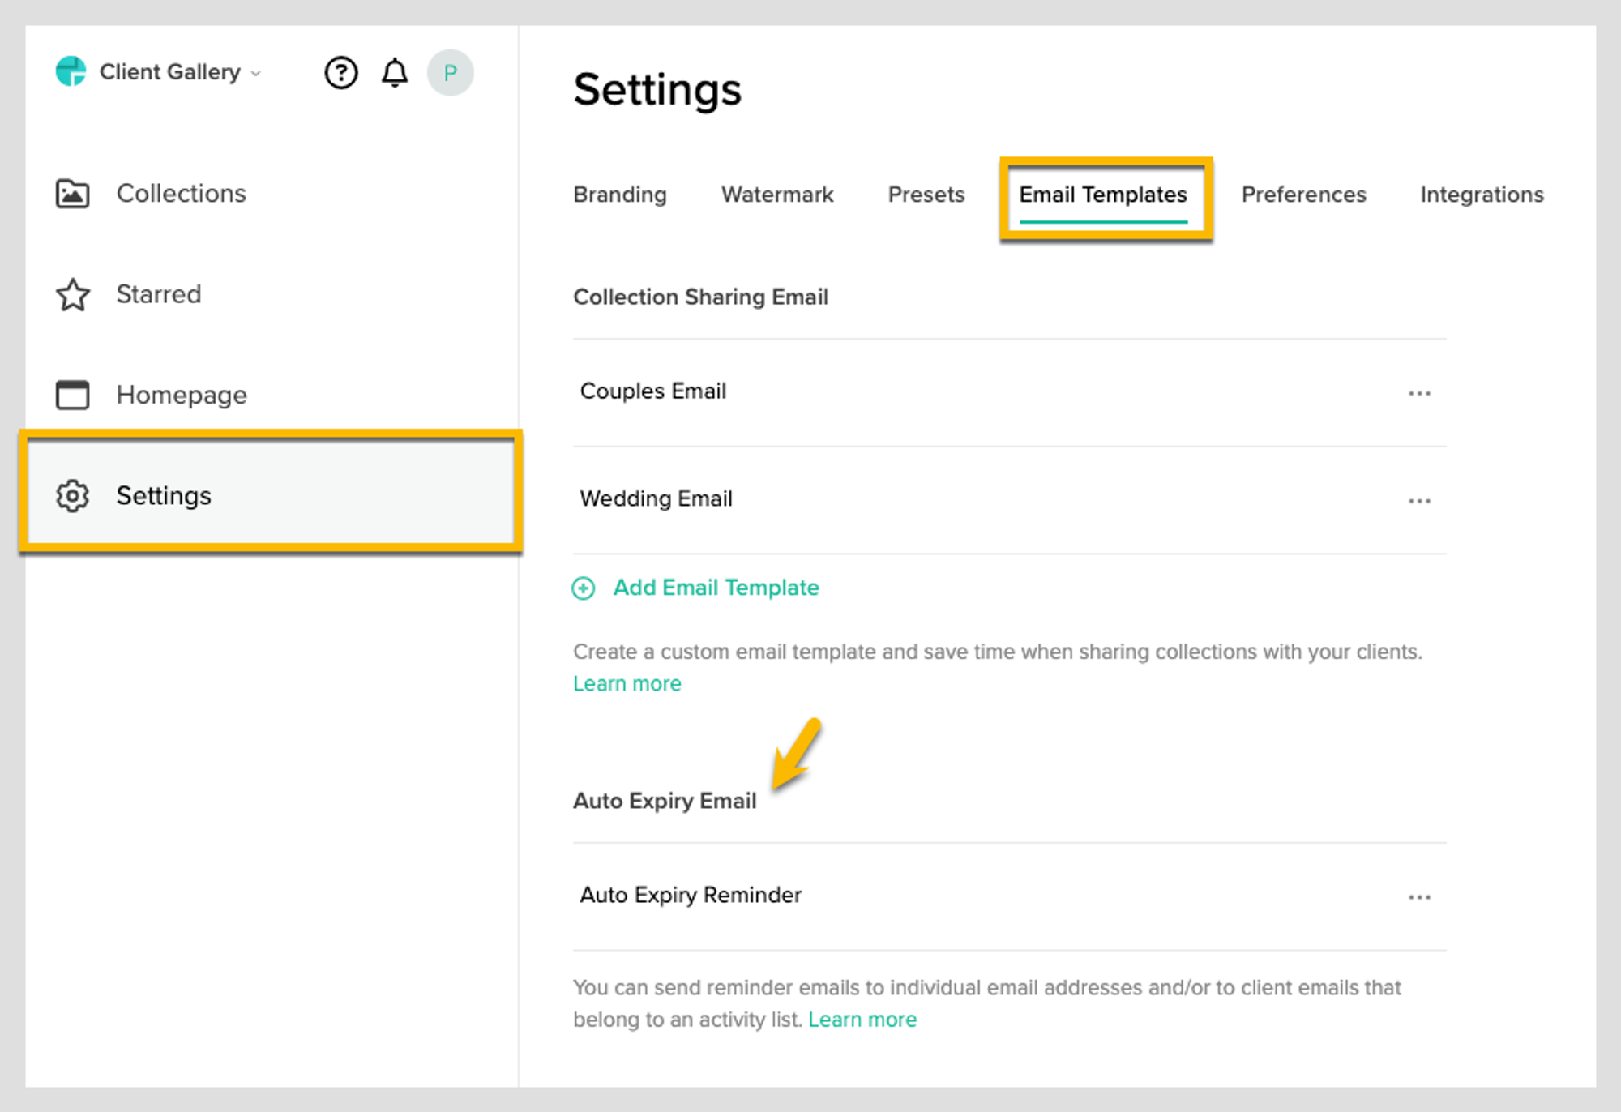Switch to the Branding tab

pos(619,195)
